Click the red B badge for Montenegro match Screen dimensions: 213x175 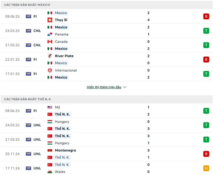pos(206,154)
